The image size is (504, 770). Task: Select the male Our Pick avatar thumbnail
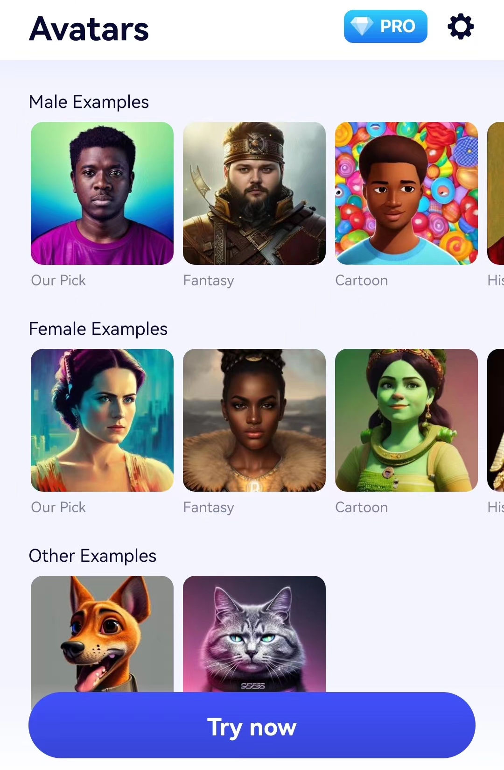[102, 193]
